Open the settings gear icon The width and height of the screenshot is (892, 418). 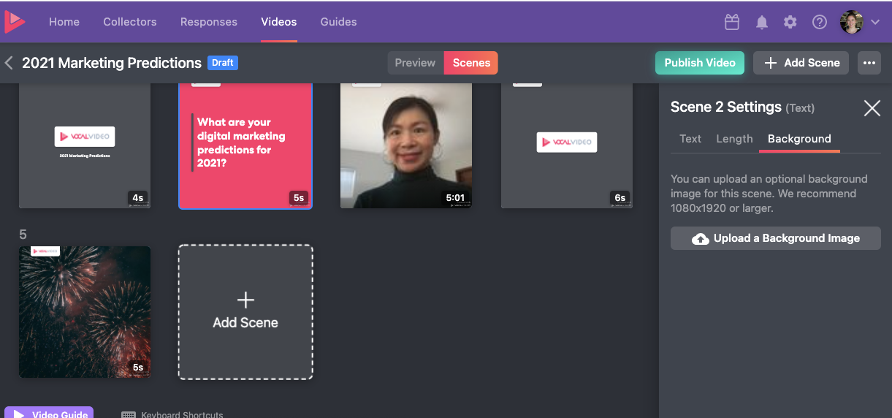tap(790, 22)
